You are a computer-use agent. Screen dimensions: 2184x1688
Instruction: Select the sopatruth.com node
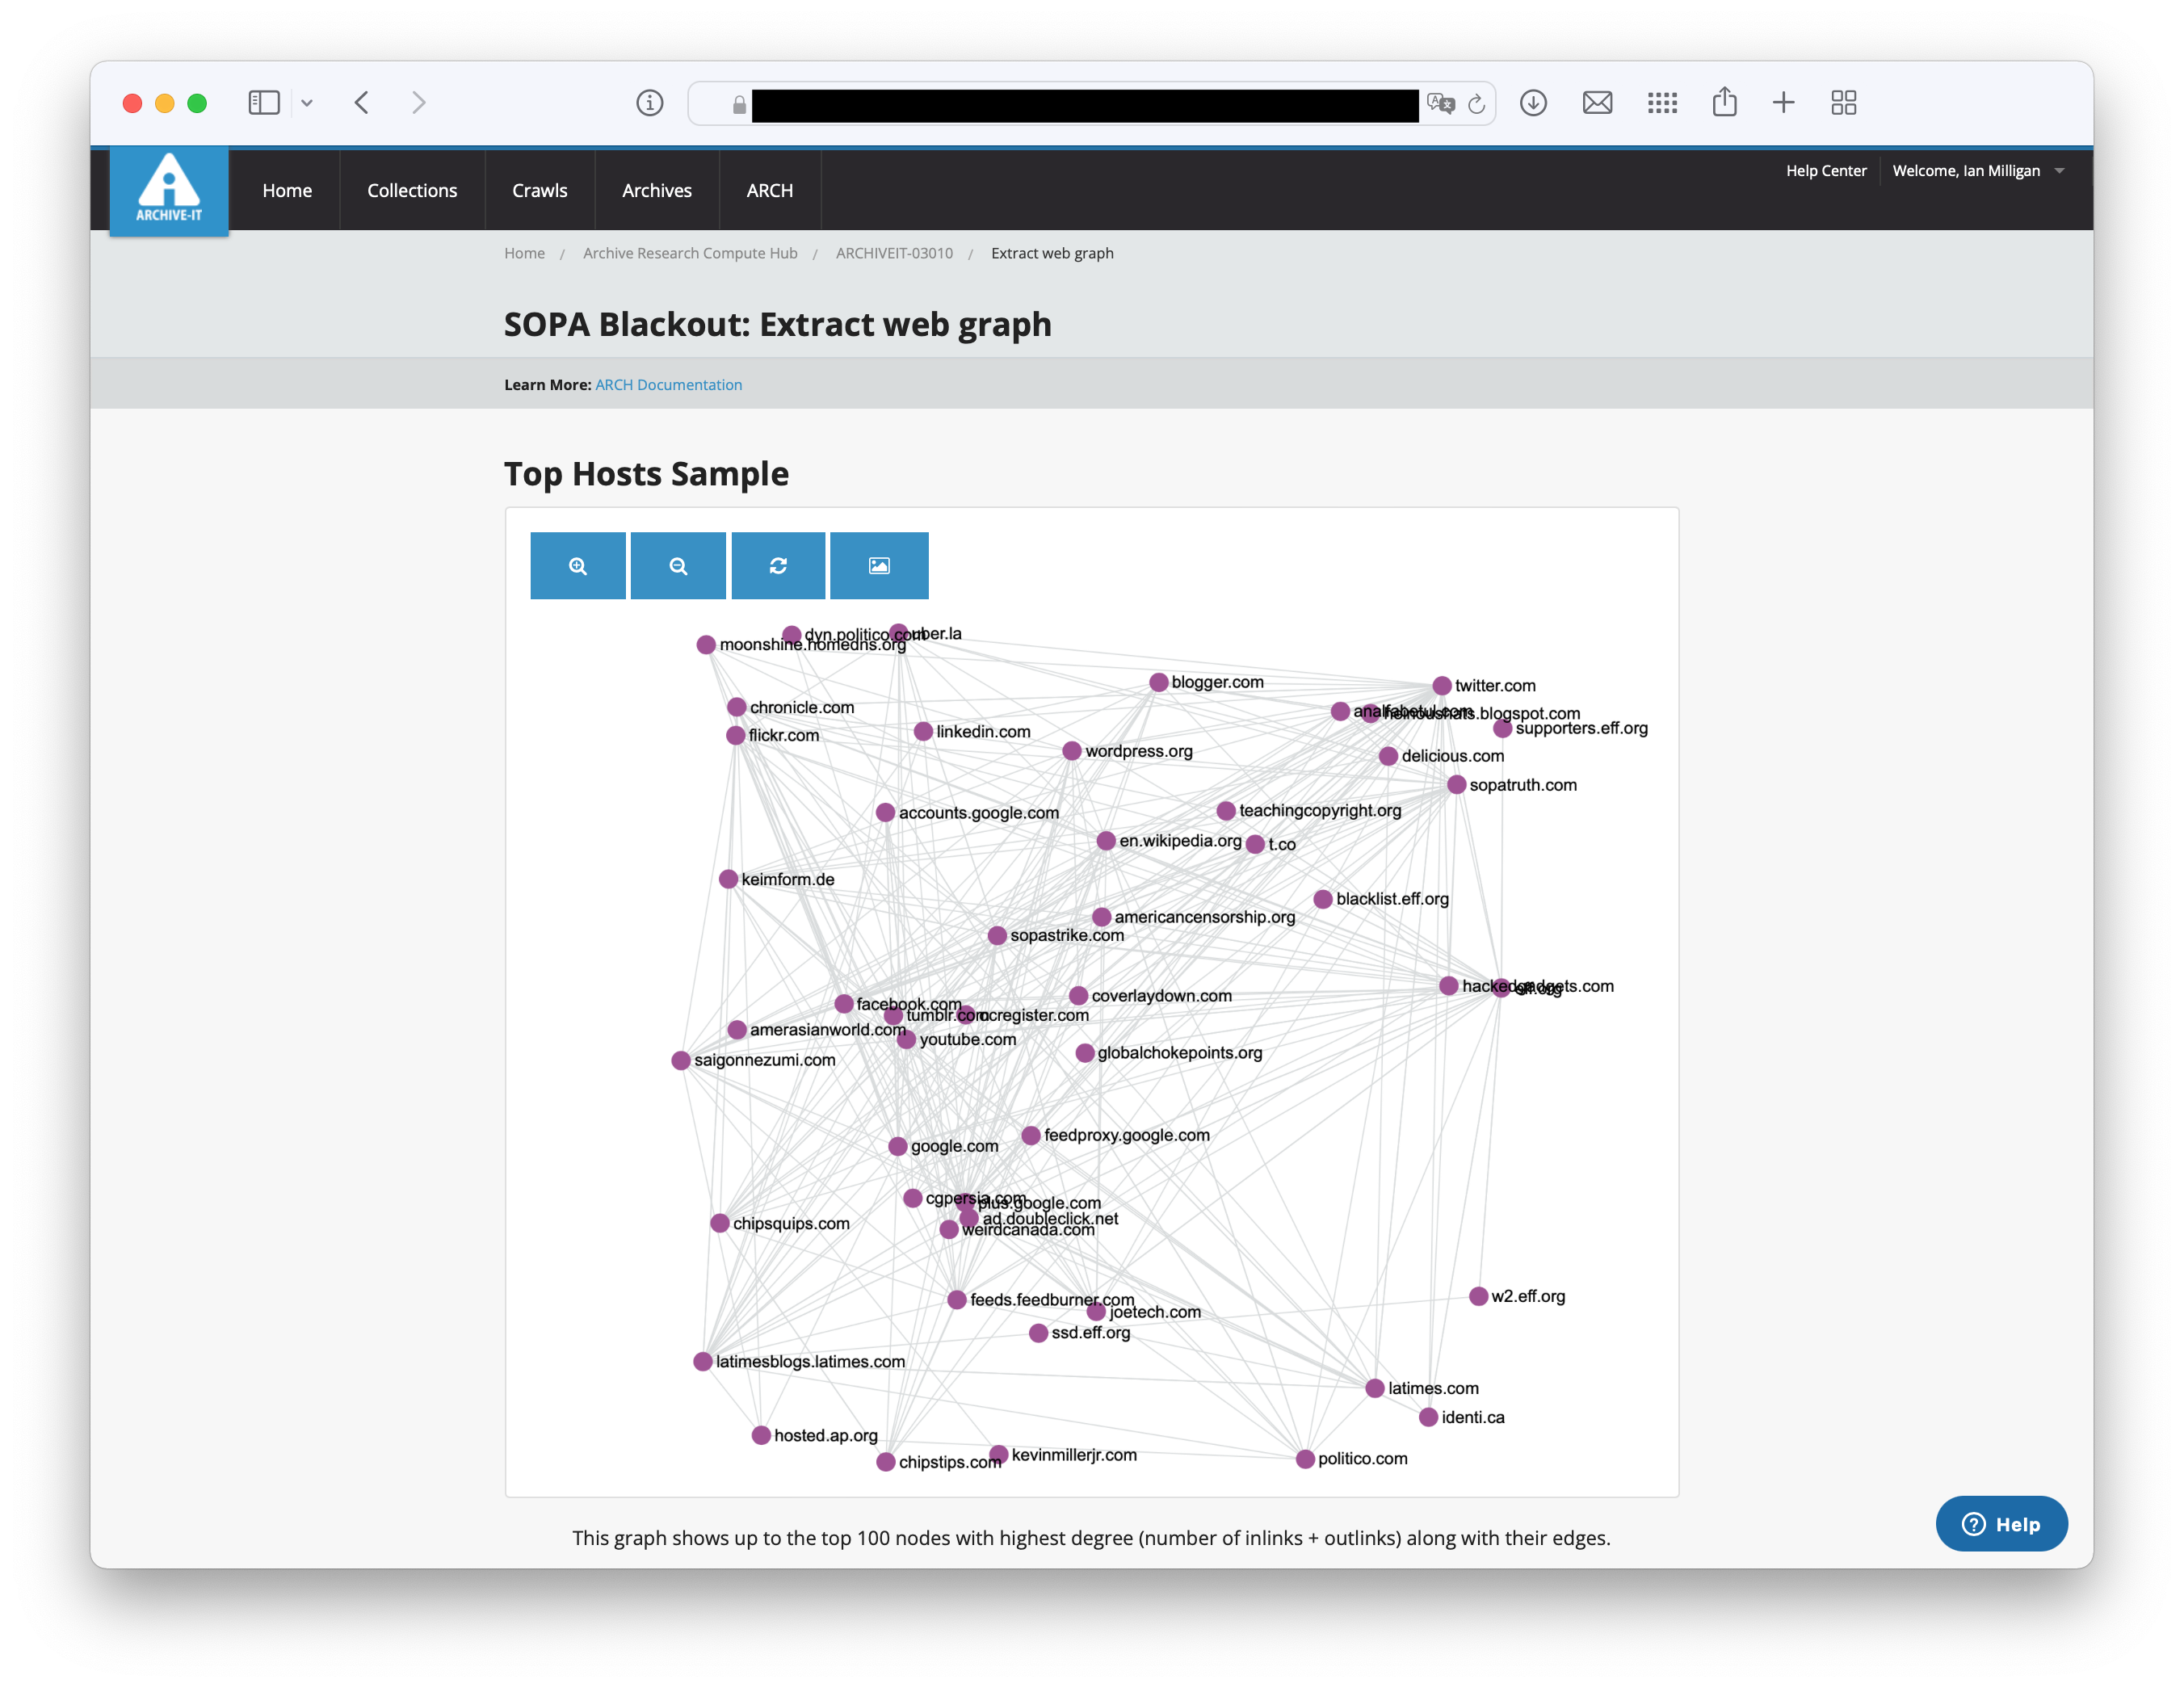pyautogui.click(x=1456, y=785)
